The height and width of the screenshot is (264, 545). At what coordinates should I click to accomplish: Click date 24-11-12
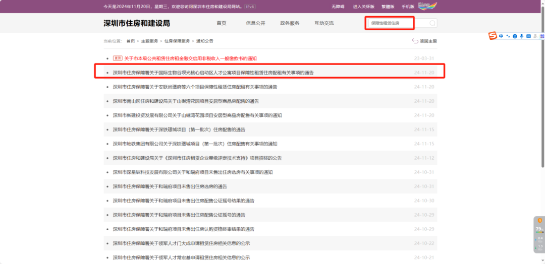[424, 158]
